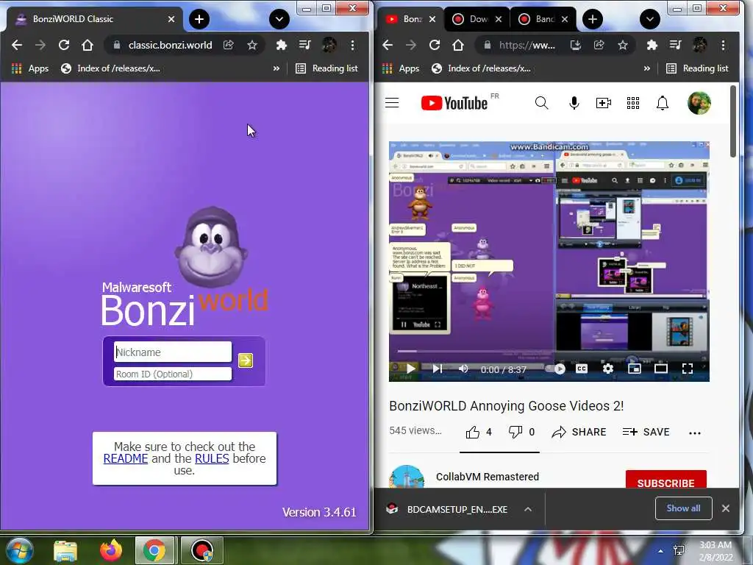Play the YouTube video
The height and width of the screenshot is (565, 753).
point(410,369)
